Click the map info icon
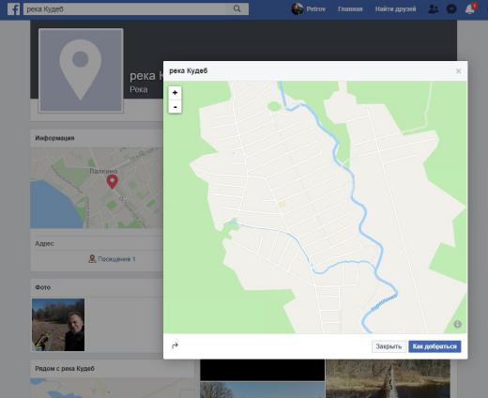This screenshot has width=488, height=398. tap(457, 324)
